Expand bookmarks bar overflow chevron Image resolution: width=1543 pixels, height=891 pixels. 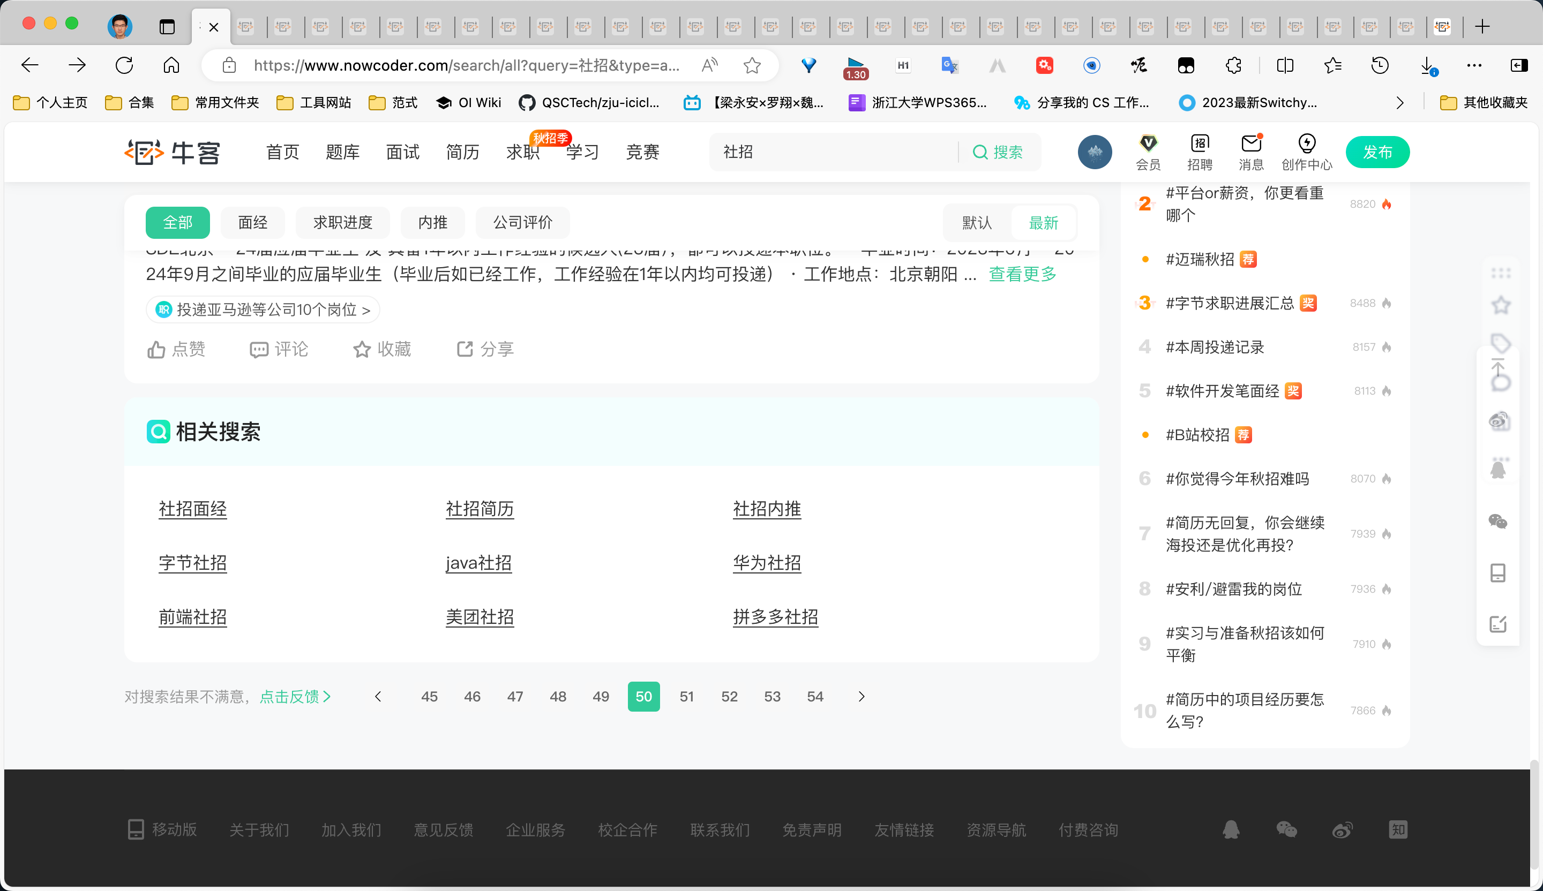pyautogui.click(x=1400, y=103)
